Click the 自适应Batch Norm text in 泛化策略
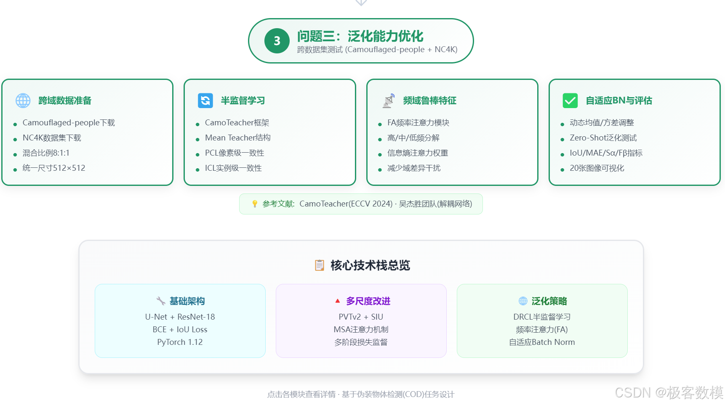The height and width of the screenshot is (405, 725). [x=542, y=342]
